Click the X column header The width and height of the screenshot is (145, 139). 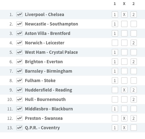coord(124,4)
